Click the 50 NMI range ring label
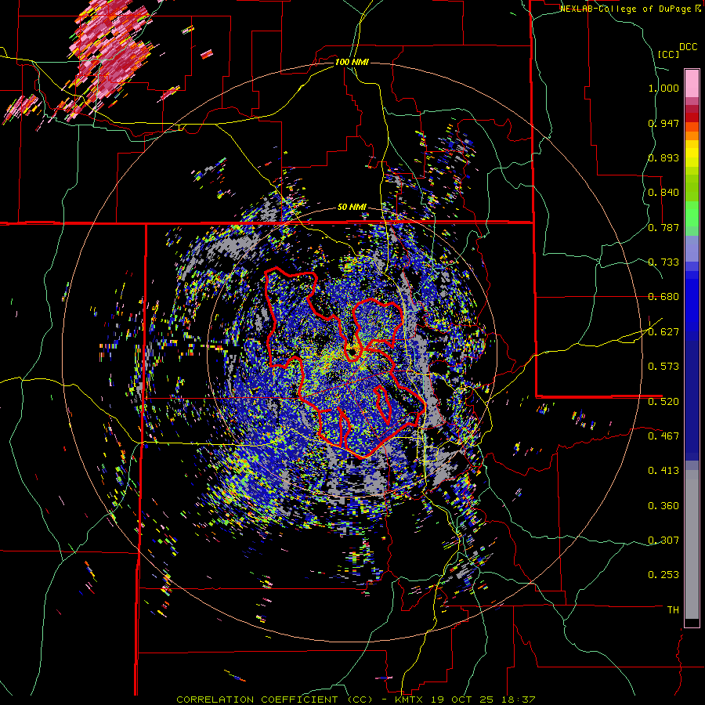This screenshot has height=705, width=705. tap(352, 208)
